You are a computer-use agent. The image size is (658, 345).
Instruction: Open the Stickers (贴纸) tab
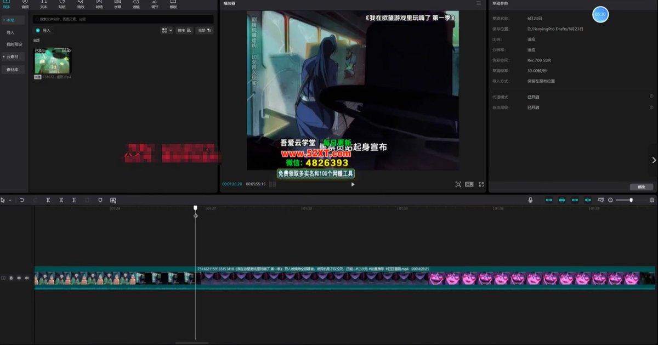(62, 4)
